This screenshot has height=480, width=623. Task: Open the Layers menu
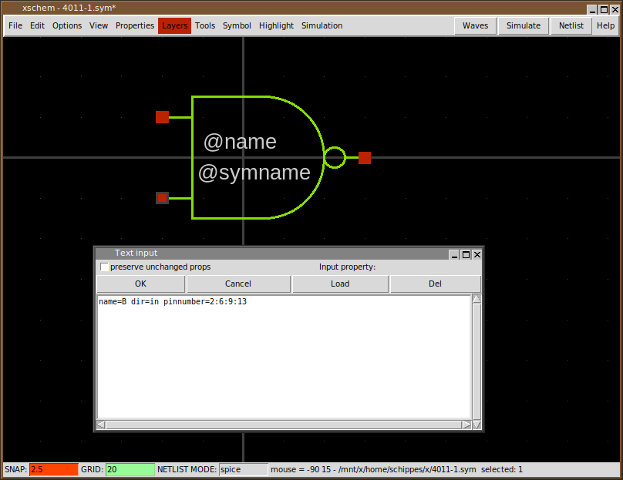tap(174, 25)
